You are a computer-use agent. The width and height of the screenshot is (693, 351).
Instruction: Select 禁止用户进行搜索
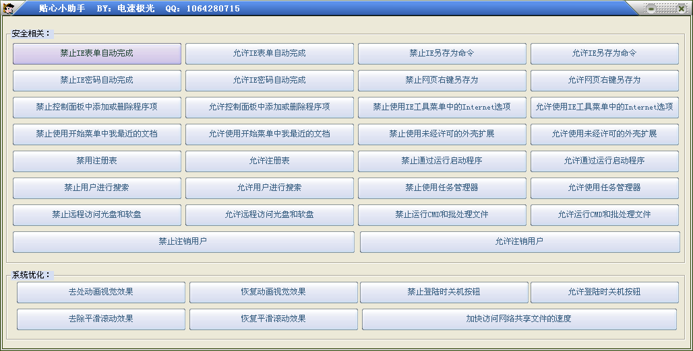(97, 188)
